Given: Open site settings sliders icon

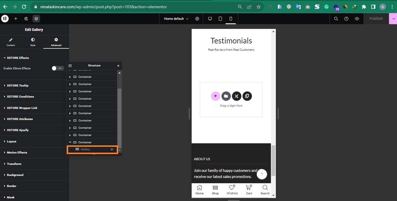Looking at the screenshot, I should tap(26, 19).
